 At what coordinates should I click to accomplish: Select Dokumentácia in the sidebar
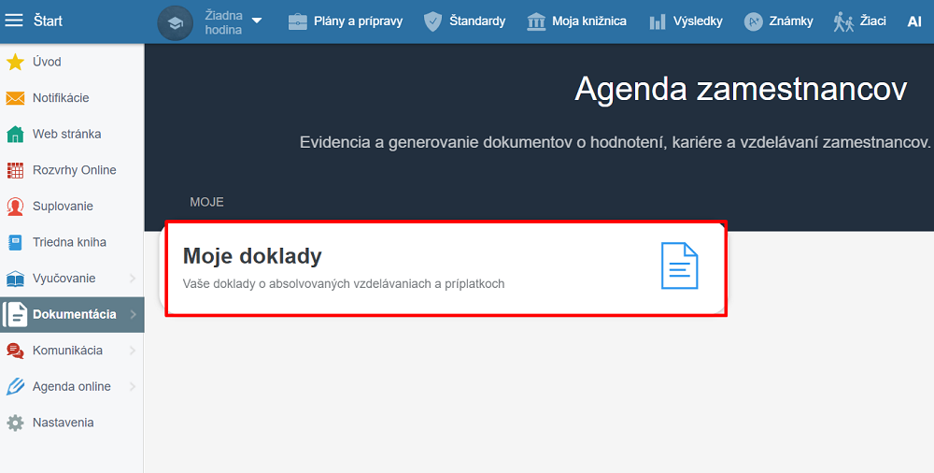point(74,315)
